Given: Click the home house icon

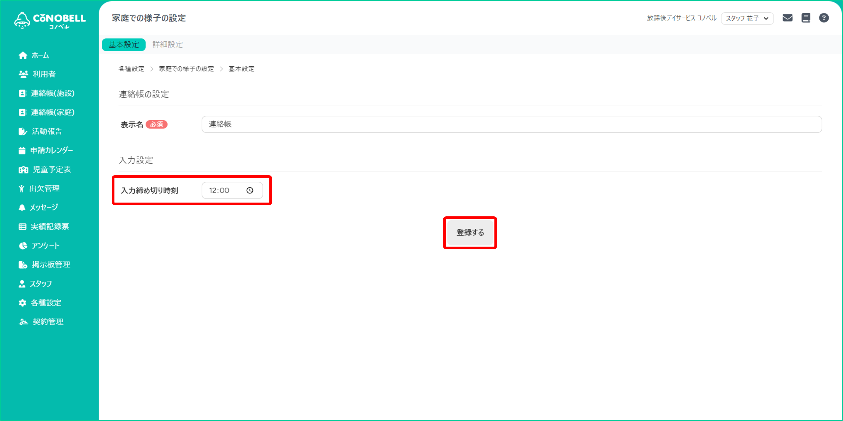Looking at the screenshot, I should [x=23, y=55].
